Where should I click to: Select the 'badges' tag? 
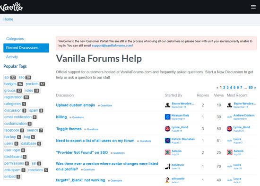13,84
